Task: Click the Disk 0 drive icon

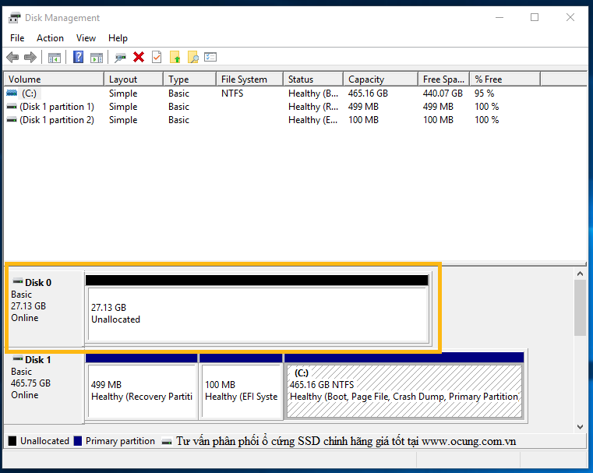Action: point(18,281)
